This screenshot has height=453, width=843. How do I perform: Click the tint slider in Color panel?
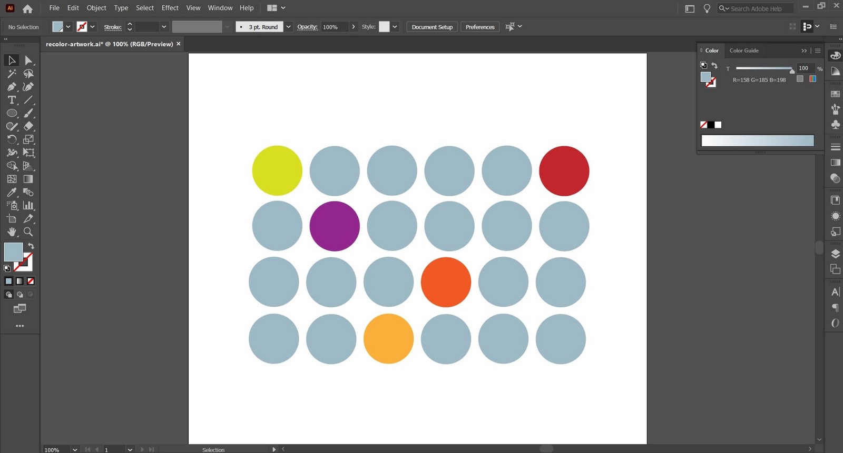tap(764, 68)
